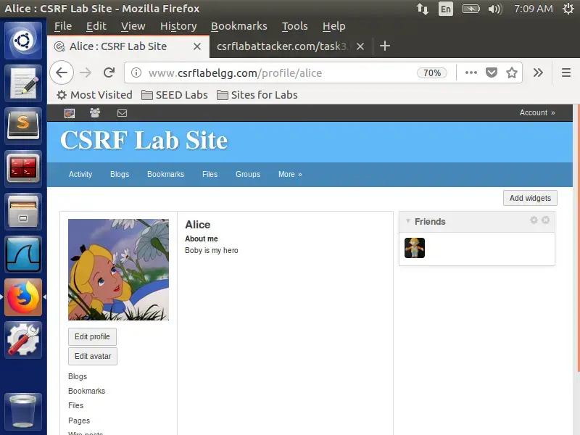580x435 pixels.
Task: Click the profile avatar icon in Elgg topbar
Action: pos(70,113)
